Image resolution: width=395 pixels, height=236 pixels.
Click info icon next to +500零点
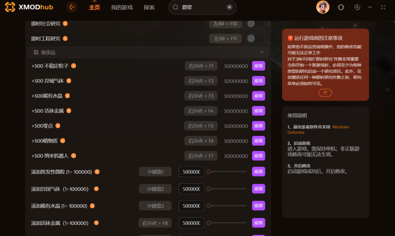(x=58, y=126)
